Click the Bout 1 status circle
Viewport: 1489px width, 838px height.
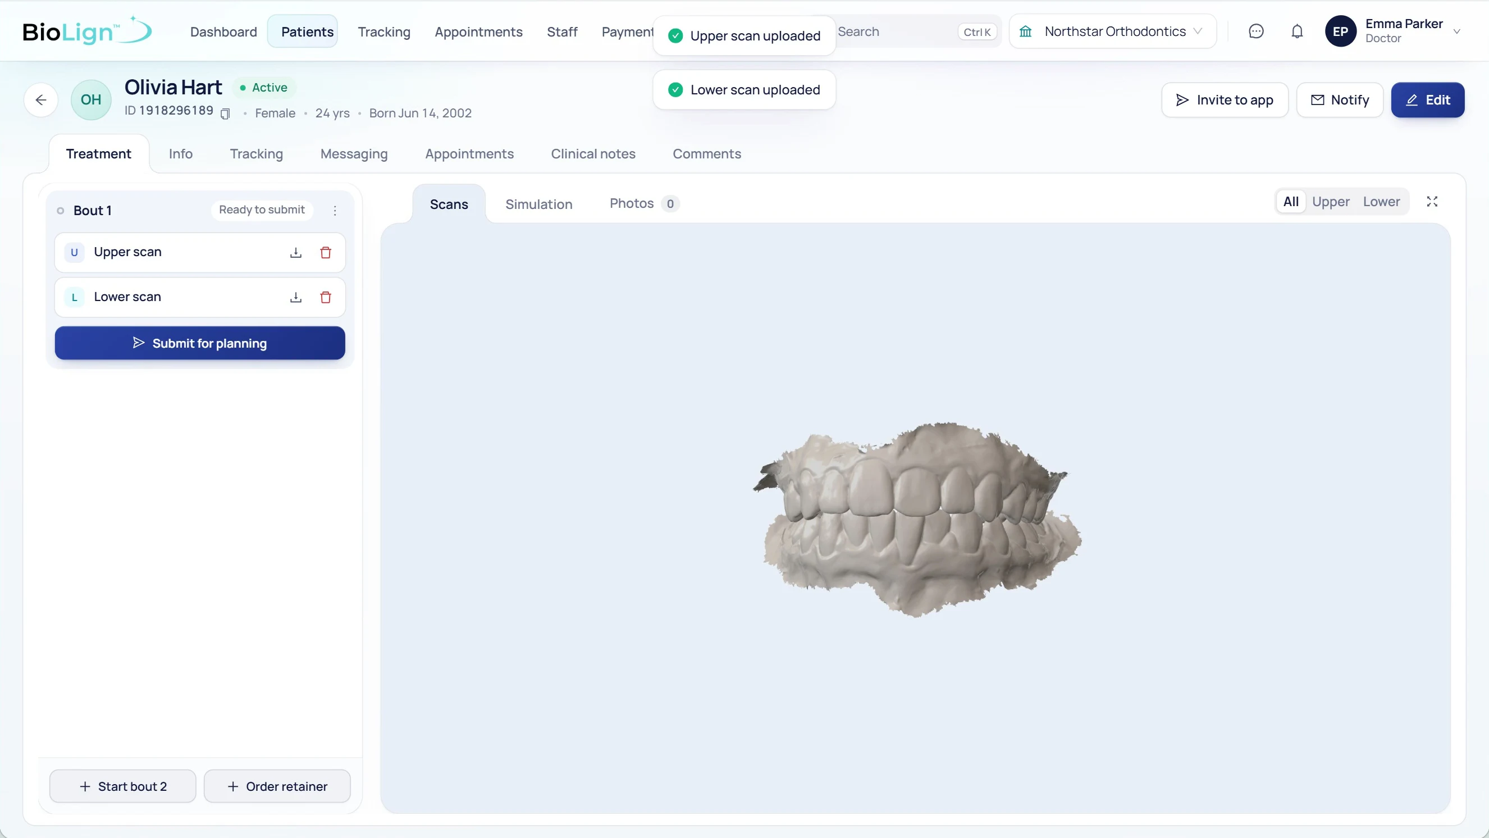[60, 211]
